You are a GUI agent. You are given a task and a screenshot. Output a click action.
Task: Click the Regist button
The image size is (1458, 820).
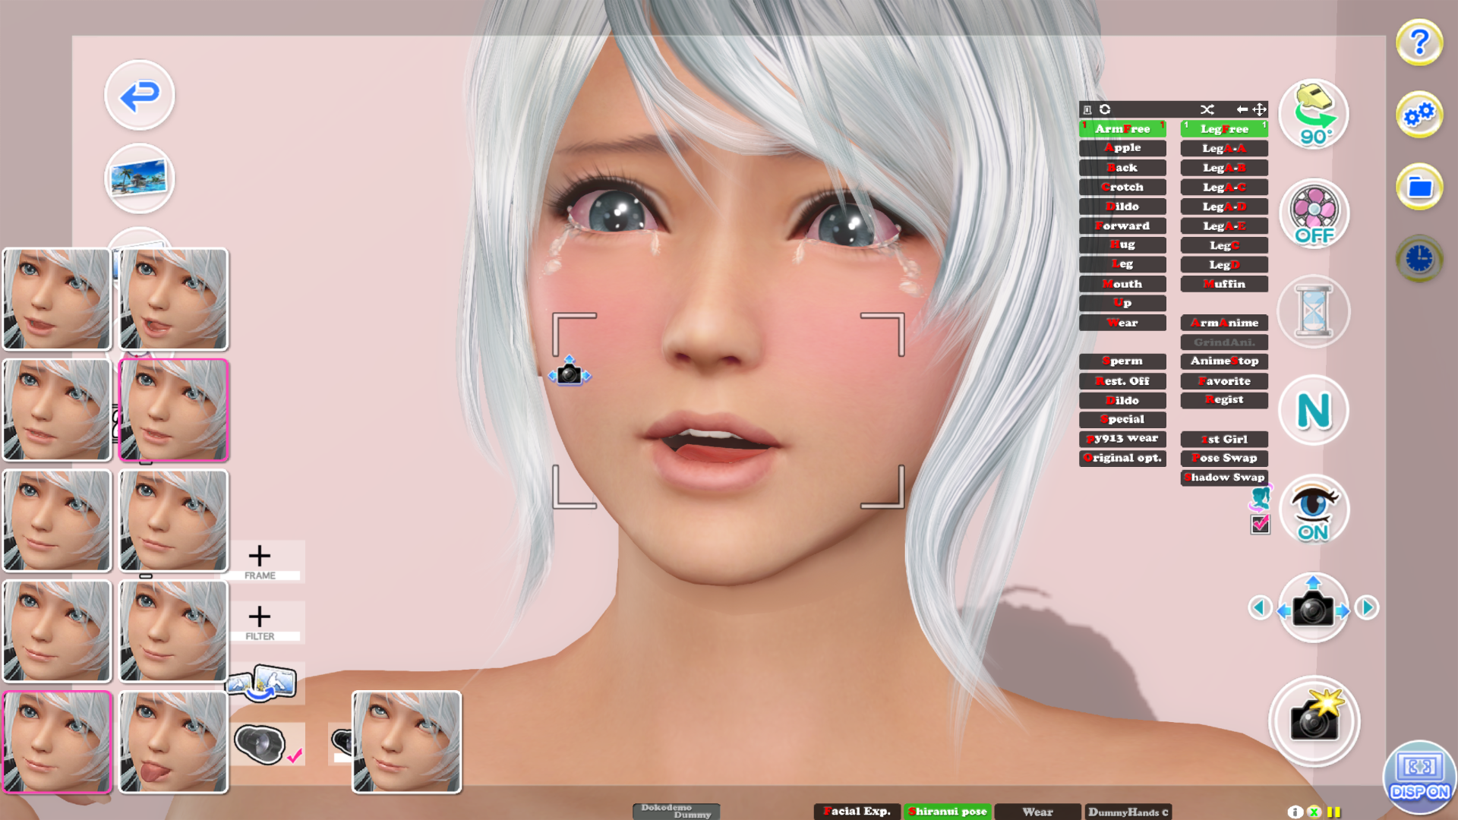(1224, 400)
